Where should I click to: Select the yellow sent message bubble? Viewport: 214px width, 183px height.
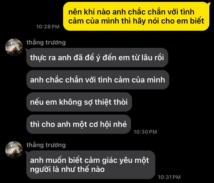pos(136,16)
